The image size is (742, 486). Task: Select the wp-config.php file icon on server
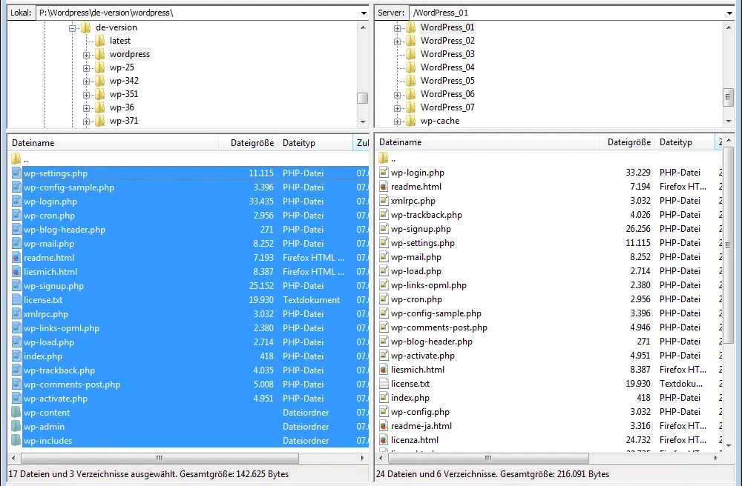(x=384, y=412)
